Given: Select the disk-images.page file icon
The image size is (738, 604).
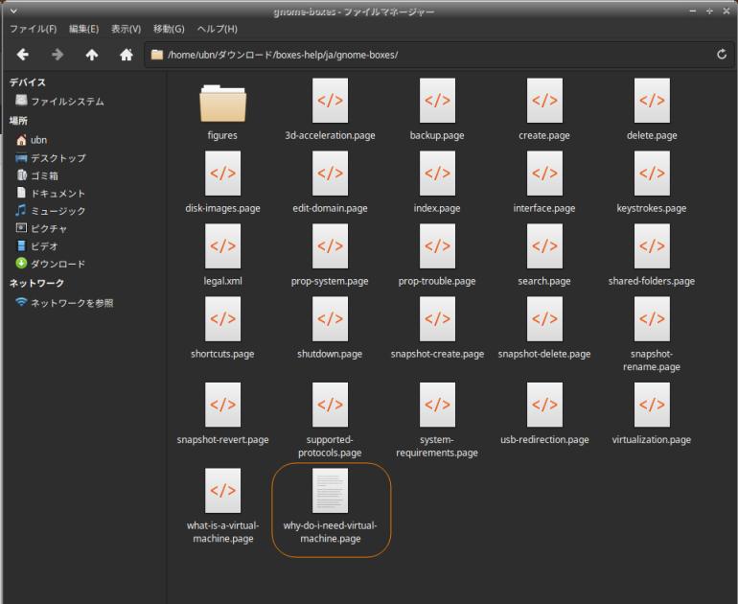Looking at the screenshot, I should [x=222, y=174].
